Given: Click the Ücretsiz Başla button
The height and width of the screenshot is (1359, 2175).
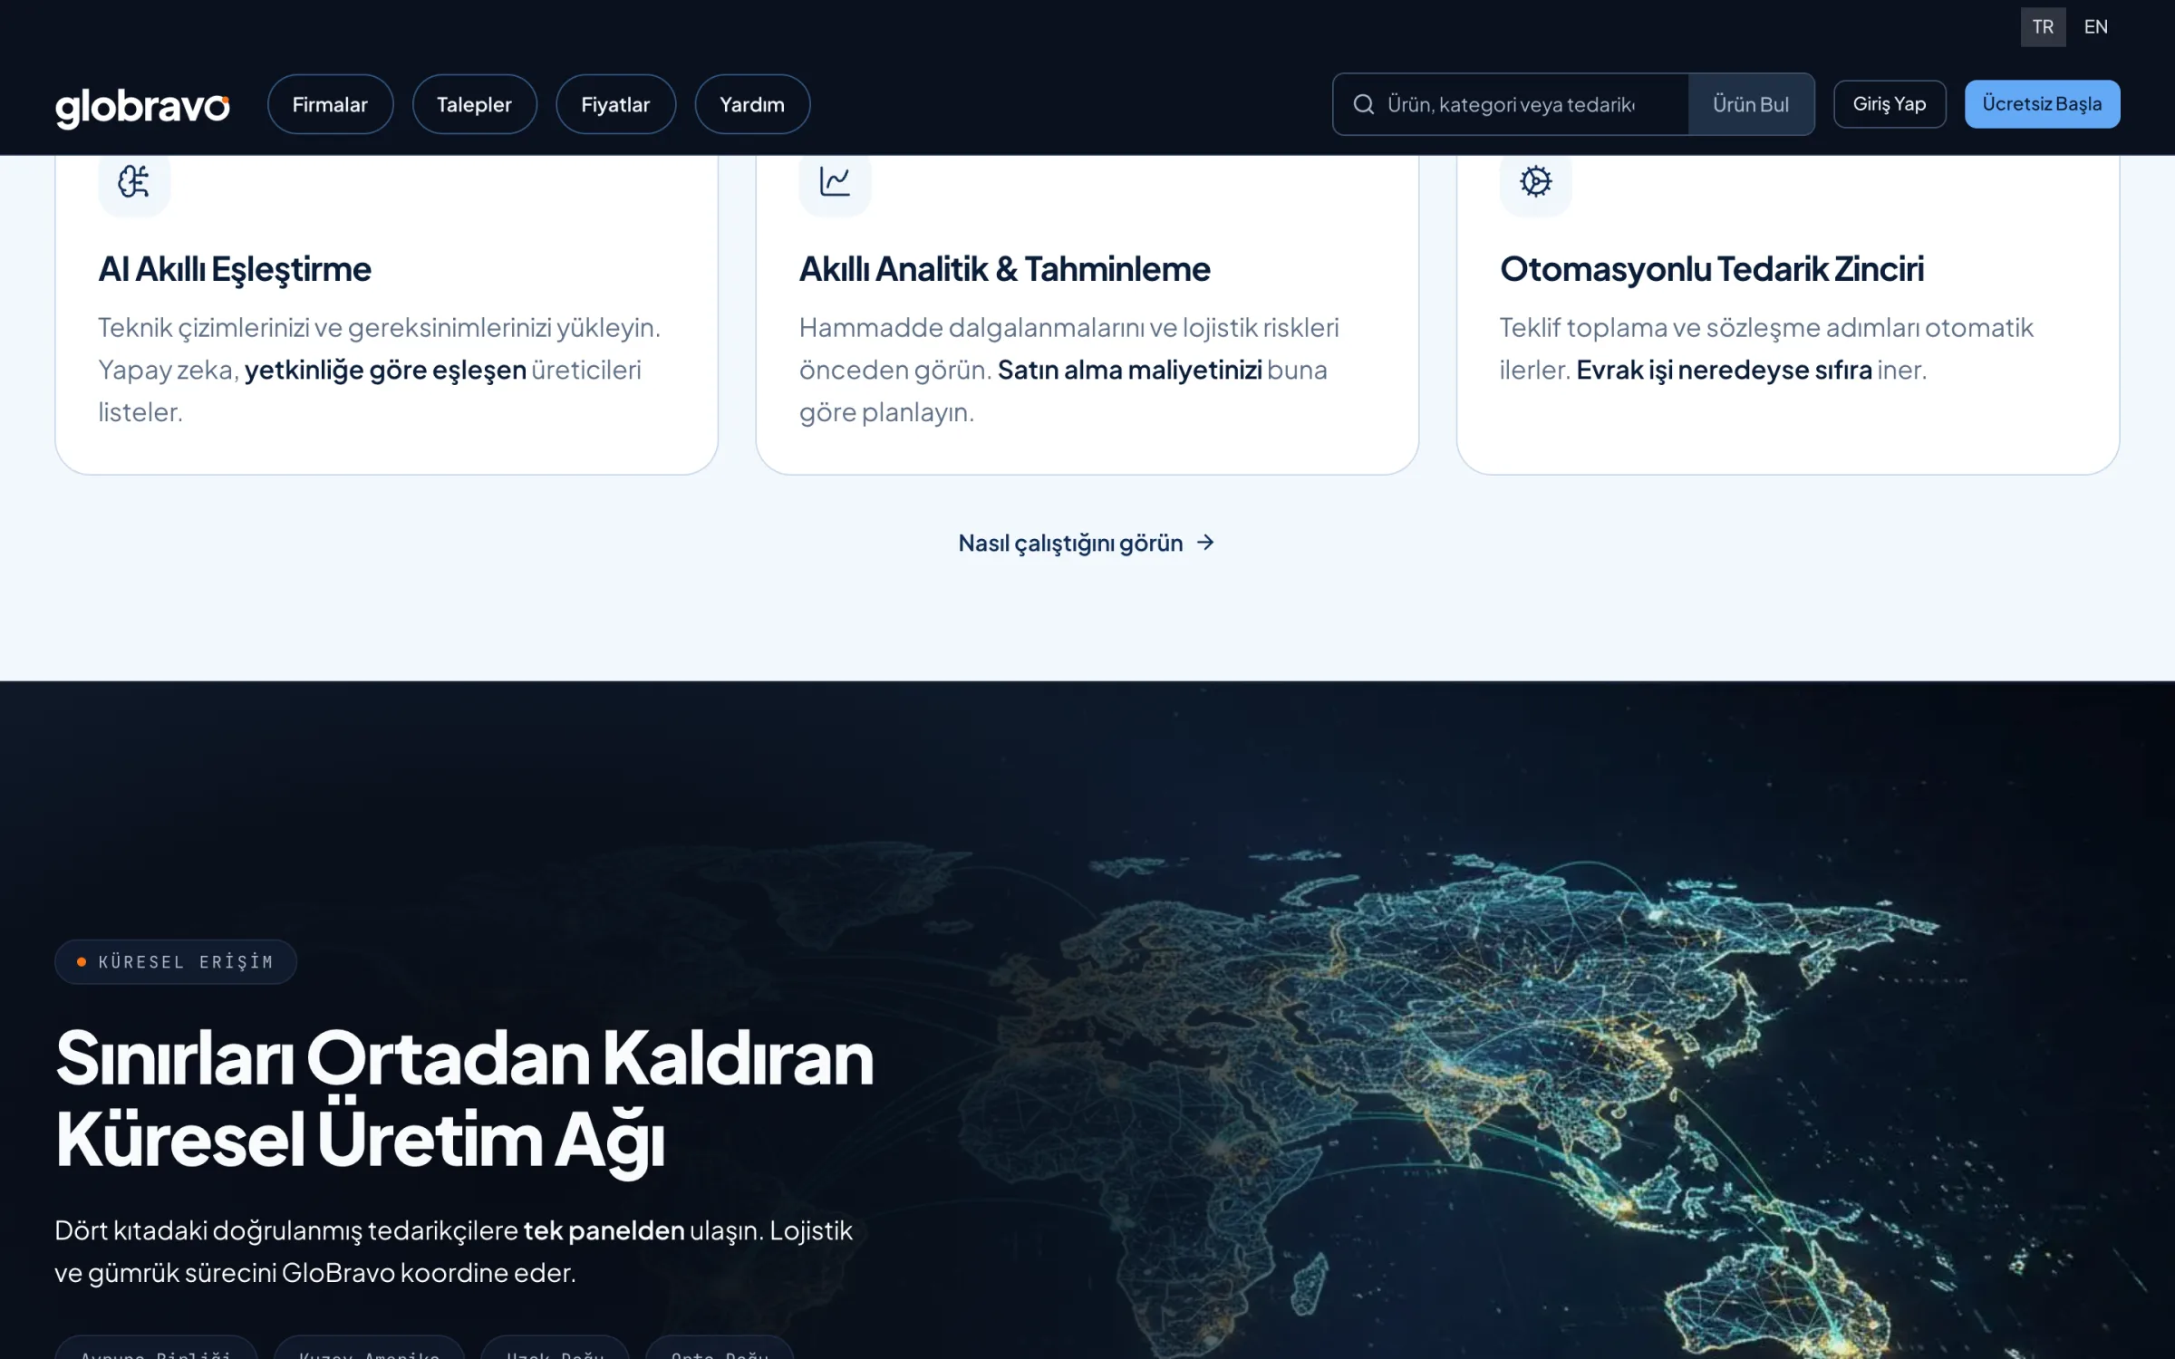Looking at the screenshot, I should coord(2042,104).
